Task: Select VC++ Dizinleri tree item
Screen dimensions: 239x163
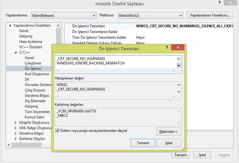Action: (x=31, y=47)
